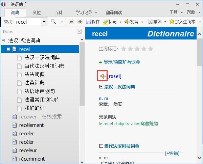Open the search box history dropdown
This screenshot has width=203, height=164.
[x=44, y=22]
